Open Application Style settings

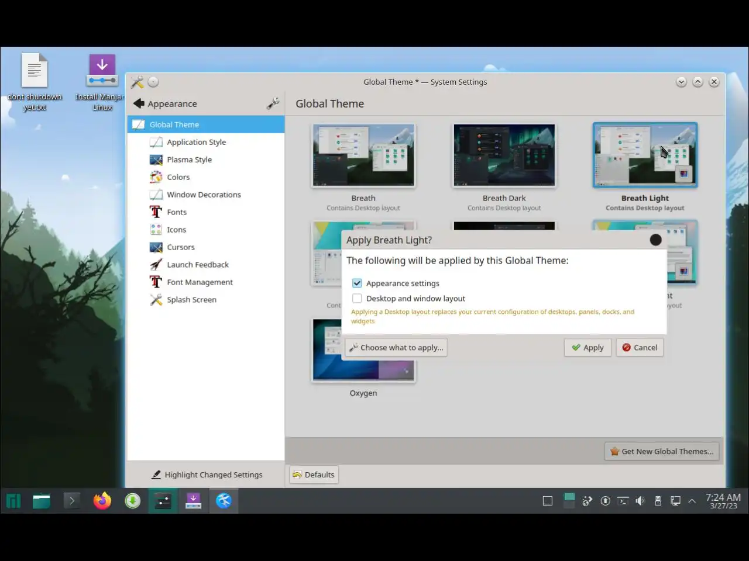pyautogui.click(x=196, y=142)
